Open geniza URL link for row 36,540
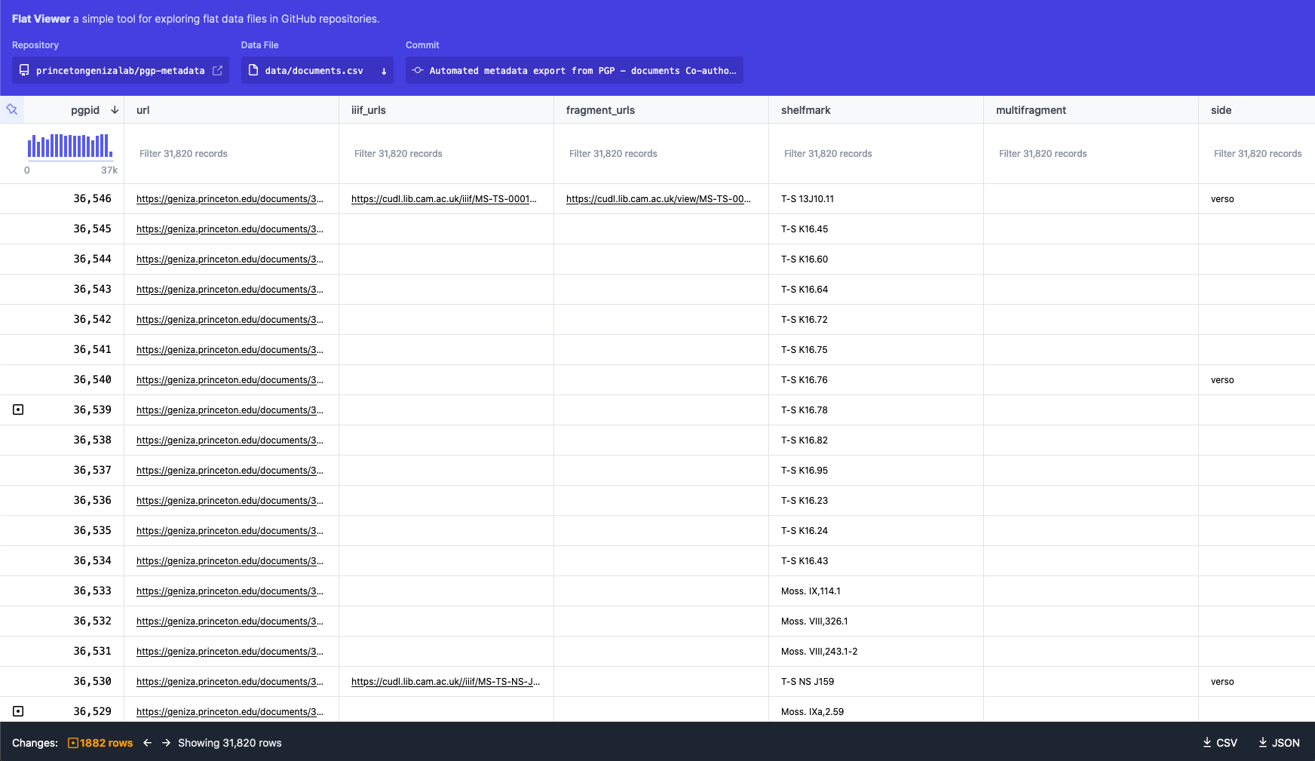The width and height of the screenshot is (1315, 761). point(230,380)
